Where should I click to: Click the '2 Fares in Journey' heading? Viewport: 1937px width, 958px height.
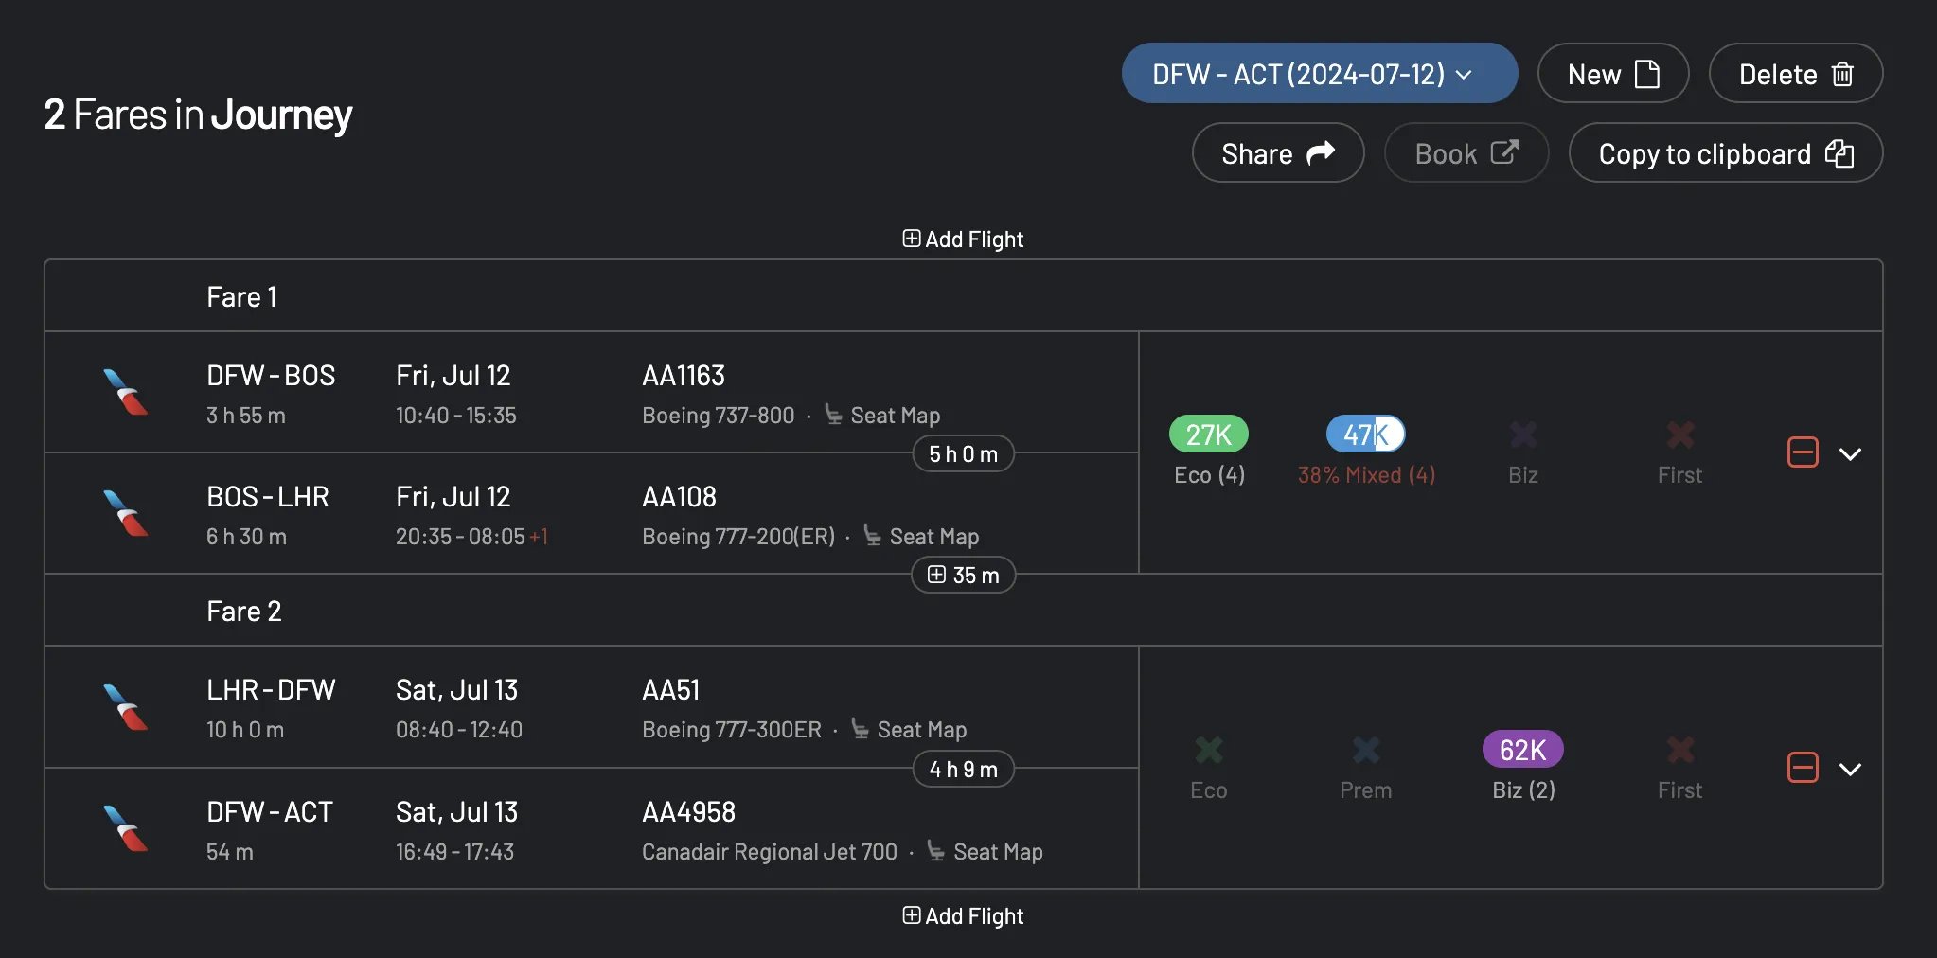[x=198, y=115]
